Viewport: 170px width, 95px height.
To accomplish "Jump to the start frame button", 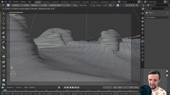I will point(65,87).
